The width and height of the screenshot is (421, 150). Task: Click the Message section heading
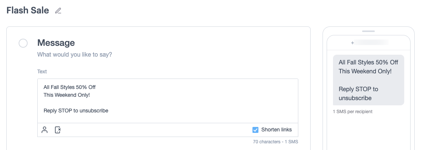click(x=56, y=43)
